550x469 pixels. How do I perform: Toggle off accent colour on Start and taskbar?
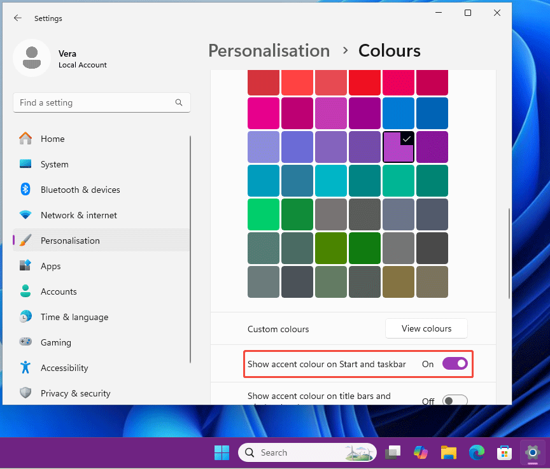click(455, 363)
